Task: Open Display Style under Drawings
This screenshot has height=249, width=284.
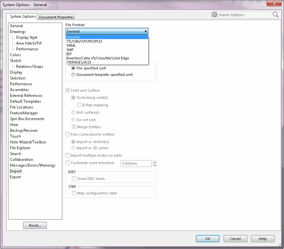Action: coord(27,37)
